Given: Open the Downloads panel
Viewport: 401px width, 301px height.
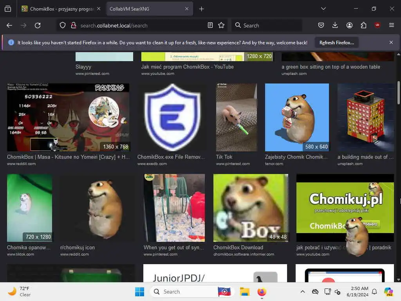Looking at the screenshot, I should pyautogui.click(x=335, y=25).
